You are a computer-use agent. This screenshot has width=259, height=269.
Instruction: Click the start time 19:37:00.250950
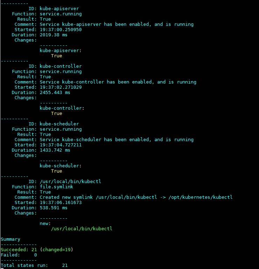tap(60, 29)
